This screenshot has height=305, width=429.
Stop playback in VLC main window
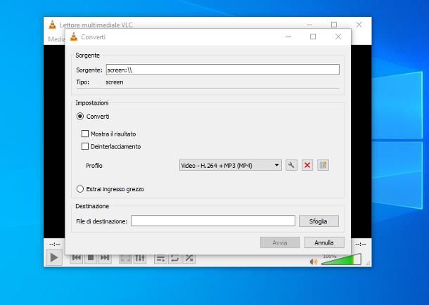(91, 258)
